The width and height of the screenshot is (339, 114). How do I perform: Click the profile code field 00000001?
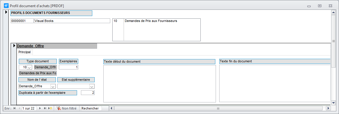[x=22, y=21]
